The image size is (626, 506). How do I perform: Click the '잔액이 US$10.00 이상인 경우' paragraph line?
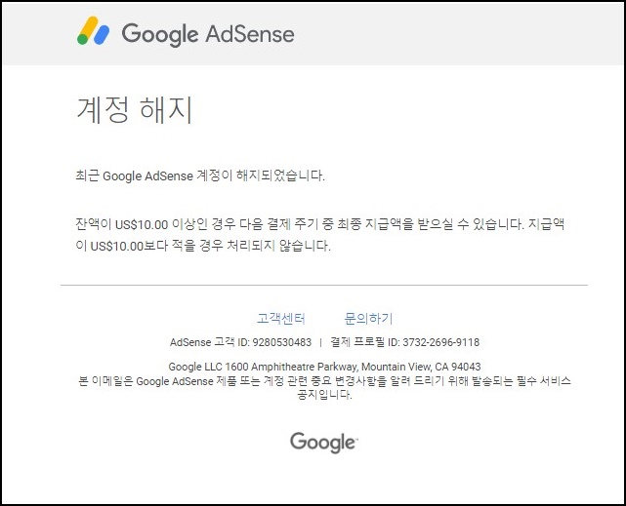tap(319, 224)
